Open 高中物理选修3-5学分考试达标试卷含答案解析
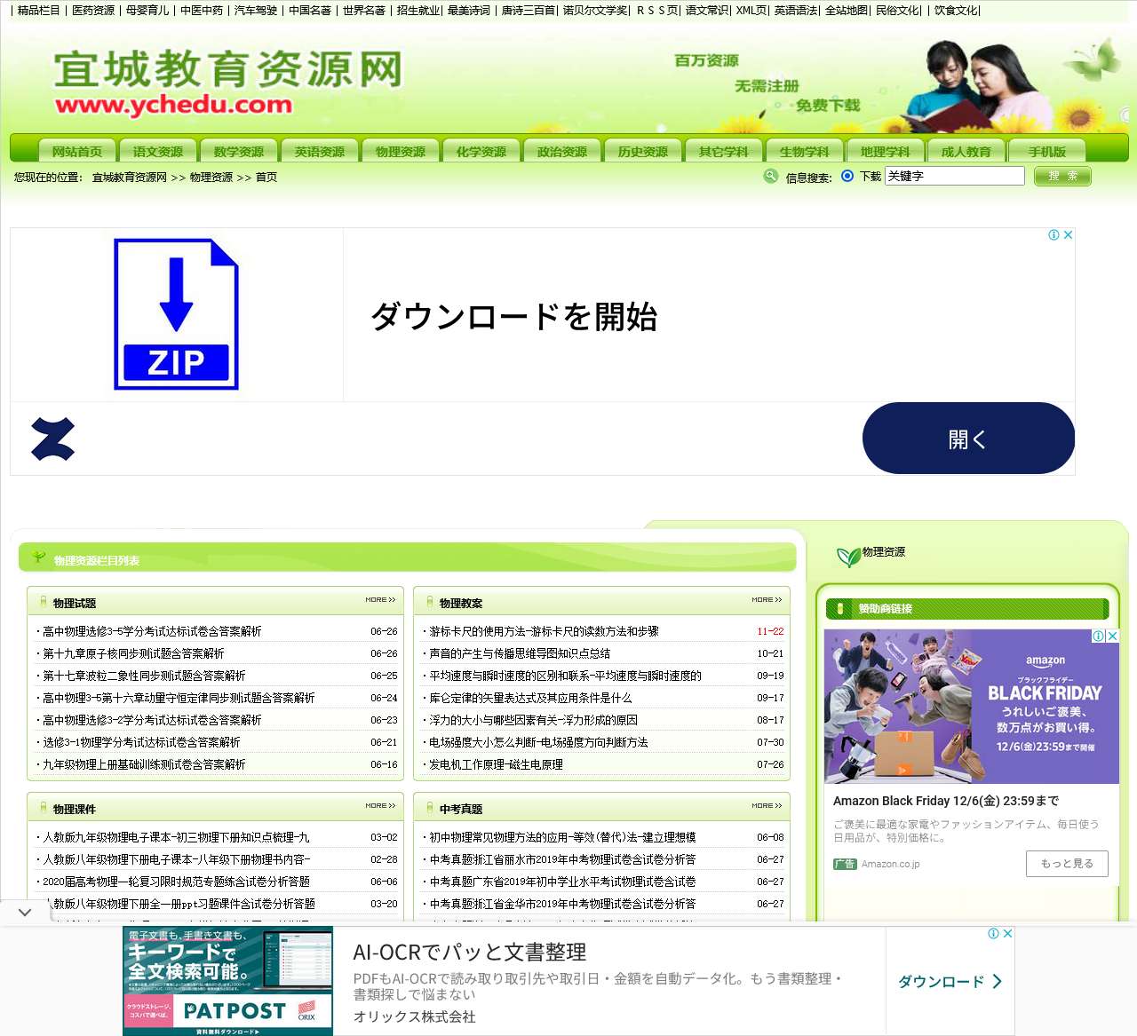The height and width of the screenshot is (1036, 1137). (152, 631)
